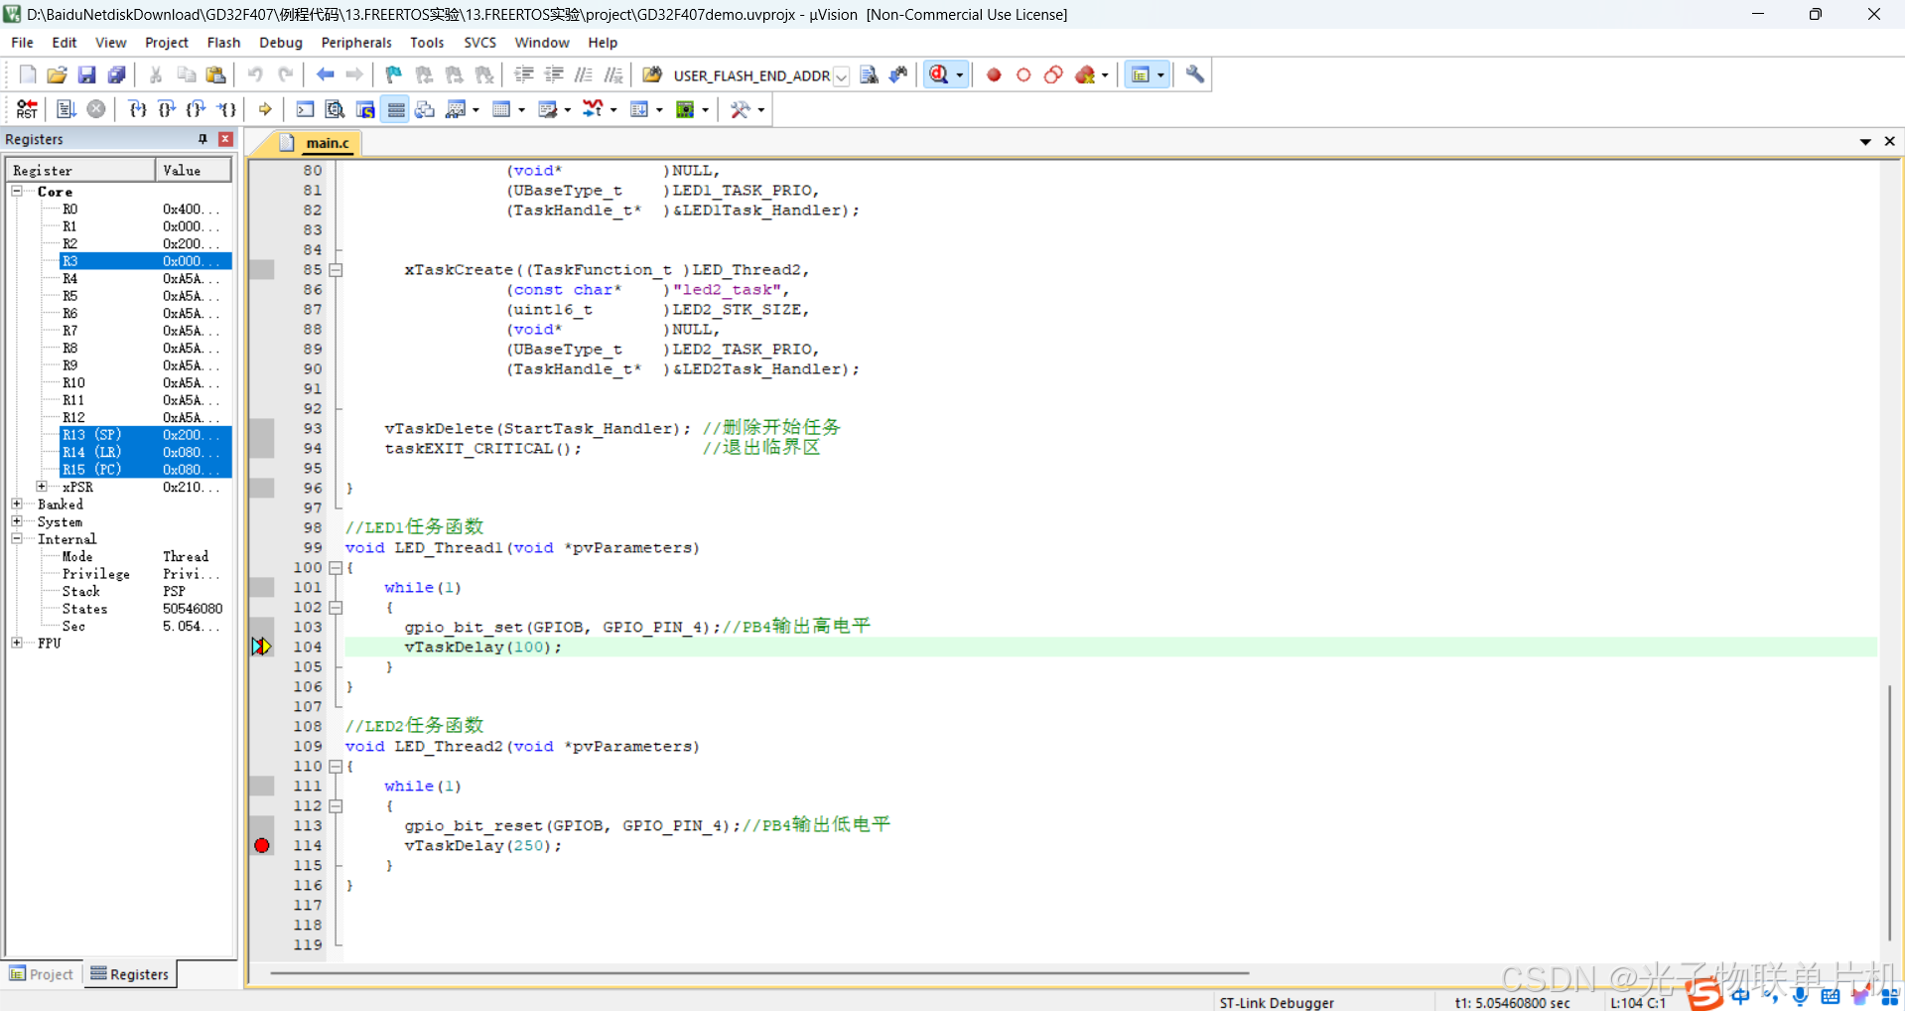
Task: Toggle the Registers Window toolbar button
Action: pyautogui.click(x=395, y=109)
